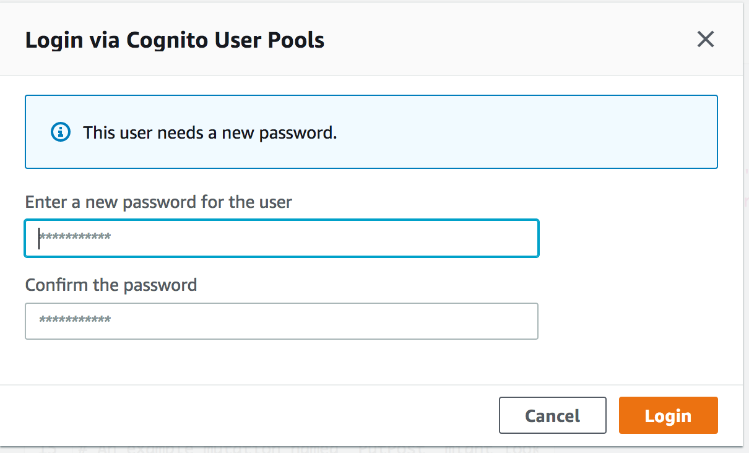749x453 pixels.
Task: Click blank dialog area right of the password fields
Action: 638,278
